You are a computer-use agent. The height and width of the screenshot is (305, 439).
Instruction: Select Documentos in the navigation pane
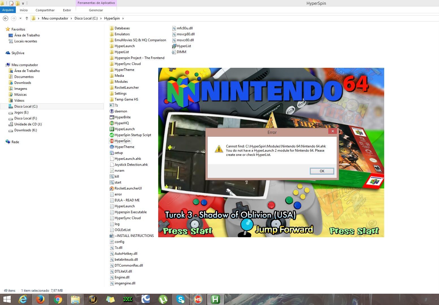coord(21,77)
